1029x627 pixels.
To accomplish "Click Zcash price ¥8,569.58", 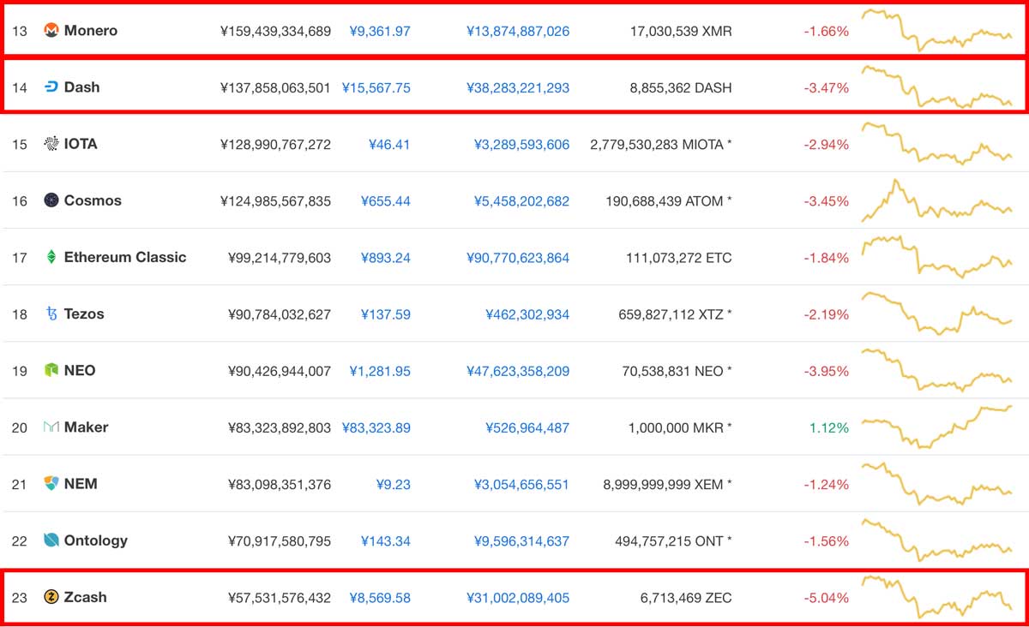I will coord(380,598).
